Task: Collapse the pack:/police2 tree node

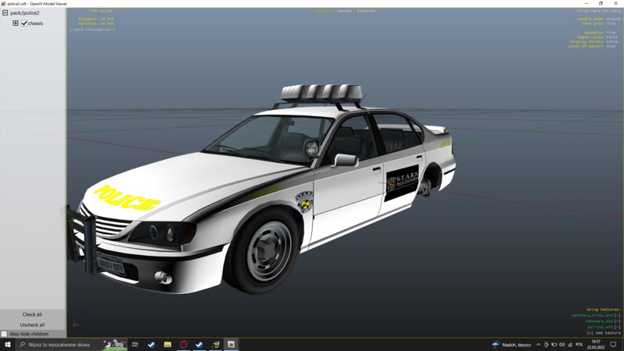Action: coord(5,12)
